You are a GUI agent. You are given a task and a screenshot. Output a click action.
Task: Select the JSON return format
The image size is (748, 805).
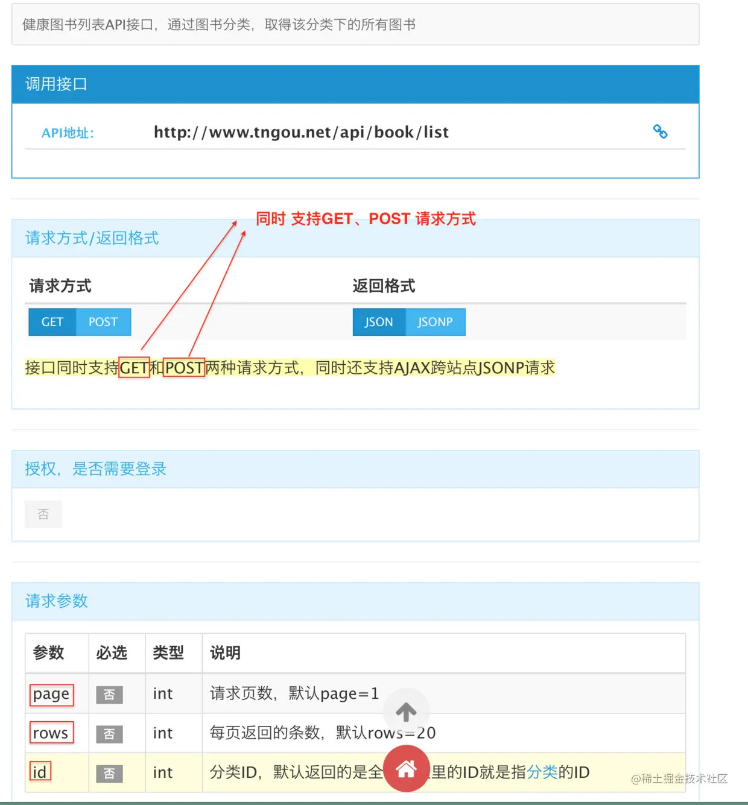(x=379, y=321)
